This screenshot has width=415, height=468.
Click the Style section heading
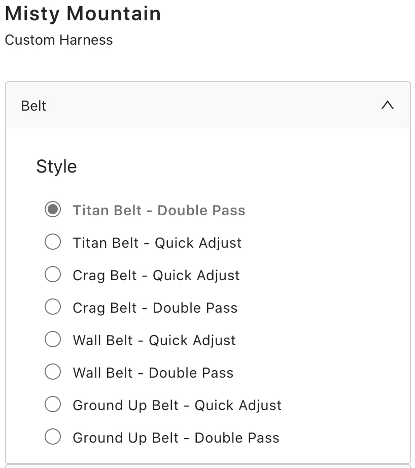pos(56,166)
